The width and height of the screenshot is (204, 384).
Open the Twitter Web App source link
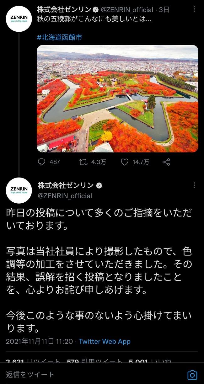105,341
